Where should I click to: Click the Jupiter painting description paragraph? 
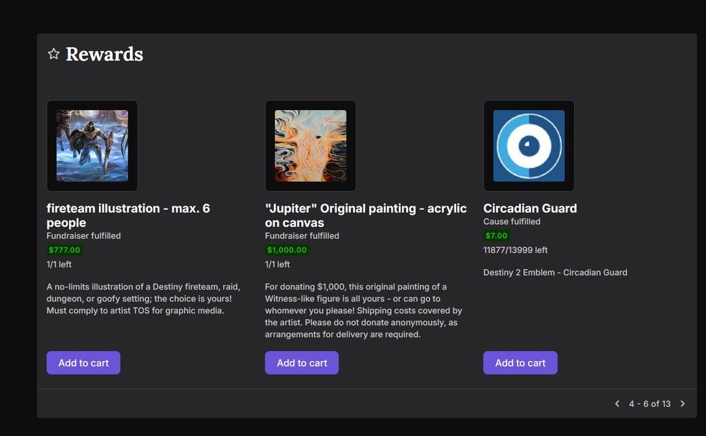pyautogui.click(x=364, y=311)
